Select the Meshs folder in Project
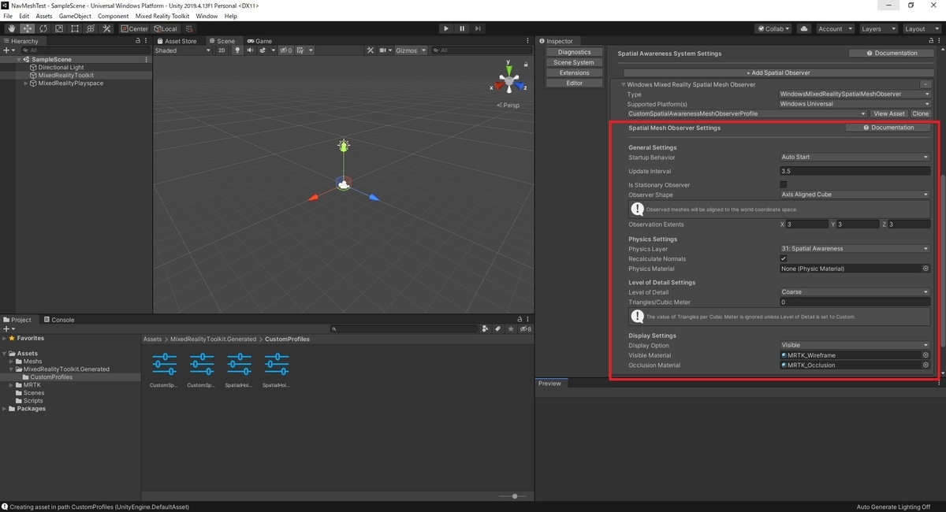This screenshot has height=512, width=946. click(x=32, y=362)
